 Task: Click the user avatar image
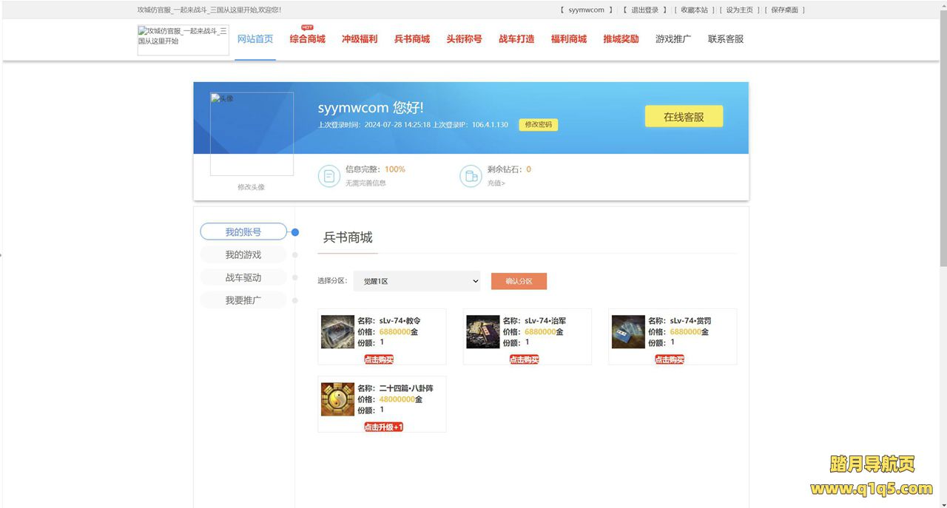click(252, 134)
